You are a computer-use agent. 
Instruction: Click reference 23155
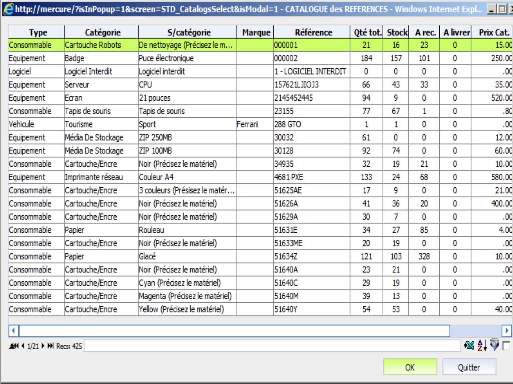(x=312, y=111)
